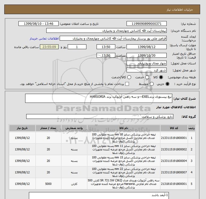Click product code 2133115191800007
This screenshot has height=199, width=206.
[x=174, y=172]
